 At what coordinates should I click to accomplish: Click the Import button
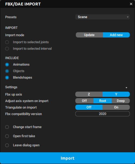click(x=67, y=158)
